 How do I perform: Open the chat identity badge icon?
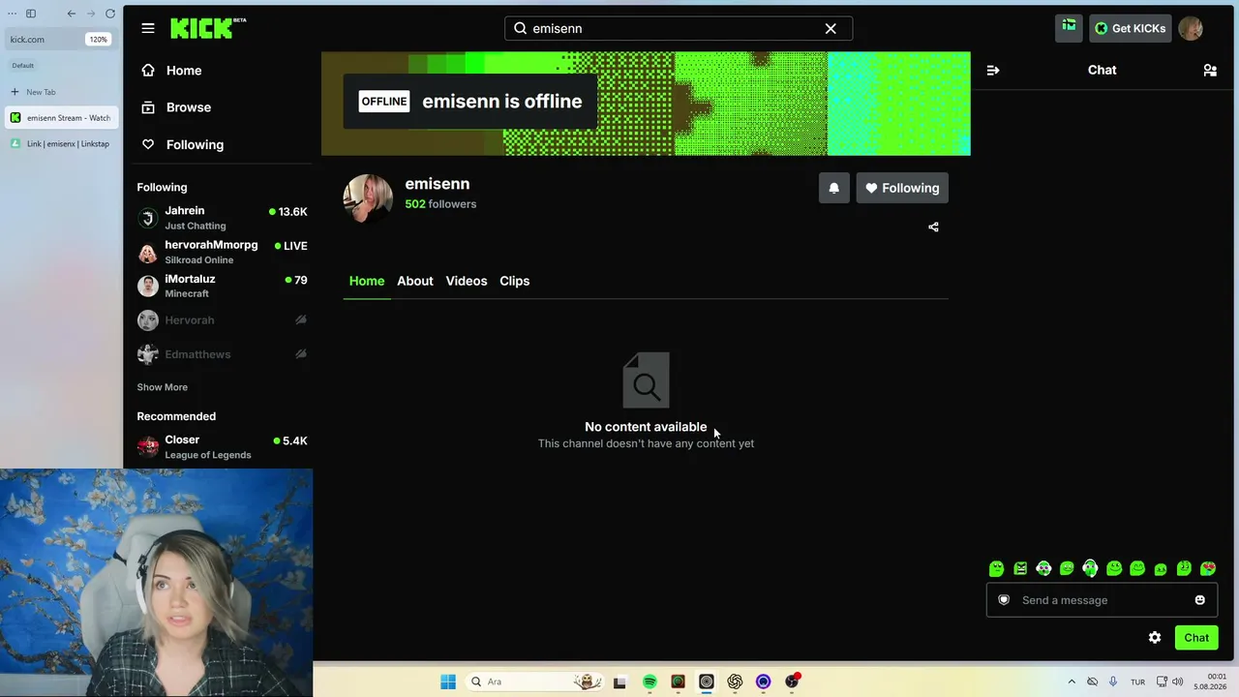pos(1004,600)
